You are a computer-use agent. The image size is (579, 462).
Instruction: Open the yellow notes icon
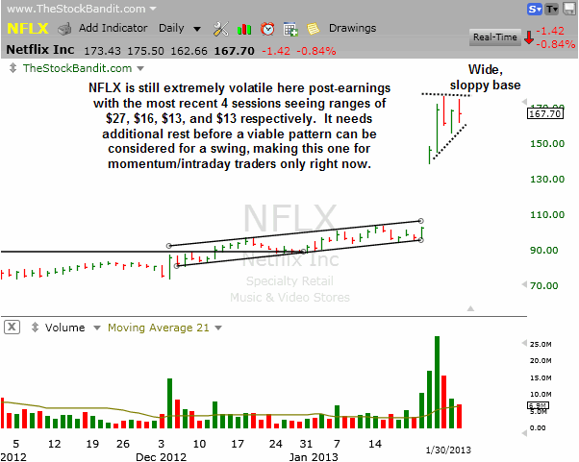[x=315, y=29]
